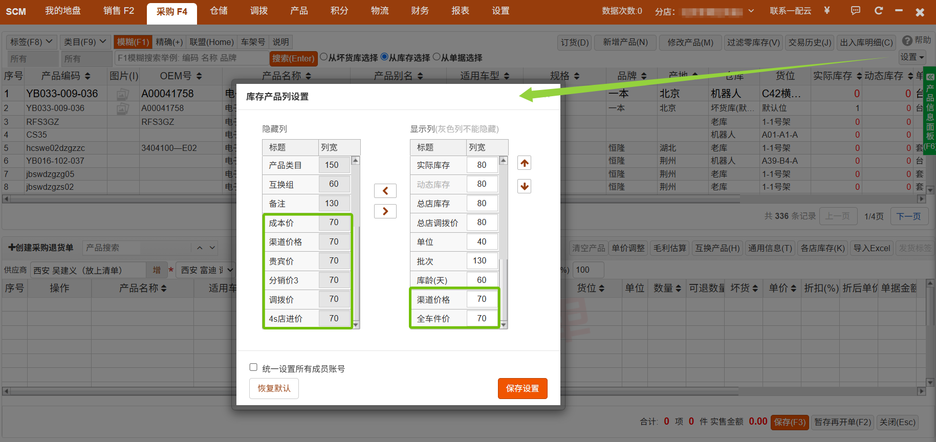Open the currency yen icon in the title bar
Screen dimensions: 936x442
coord(827,11)
